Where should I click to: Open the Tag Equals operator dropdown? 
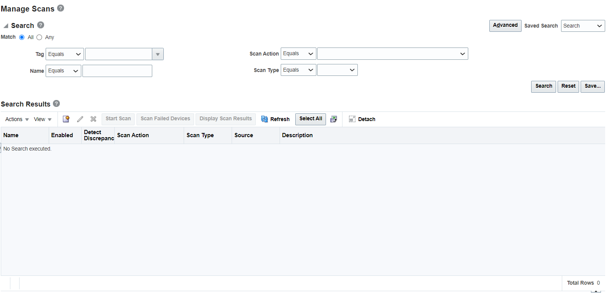[65, 54]
